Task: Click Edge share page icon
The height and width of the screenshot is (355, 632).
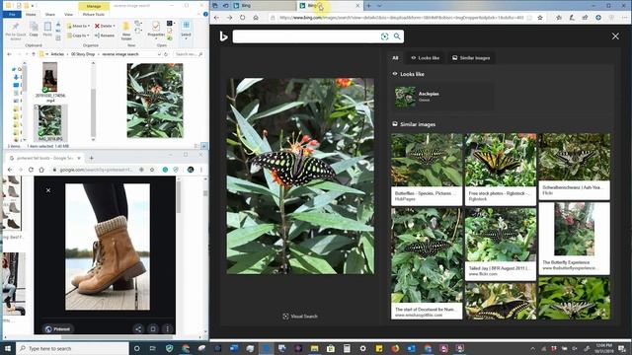Action: (585, 18)
